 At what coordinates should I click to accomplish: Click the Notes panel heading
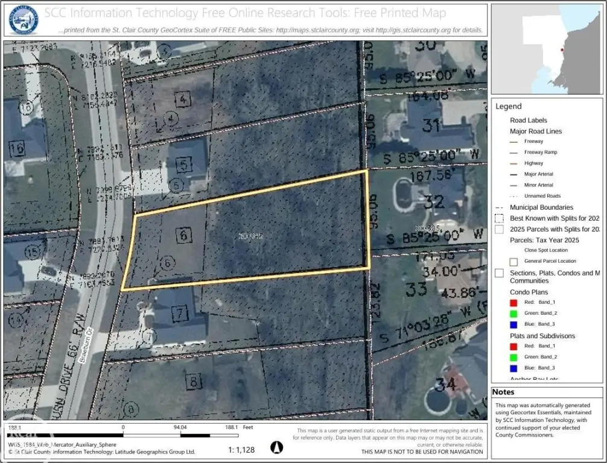click(x=503, y=392)
